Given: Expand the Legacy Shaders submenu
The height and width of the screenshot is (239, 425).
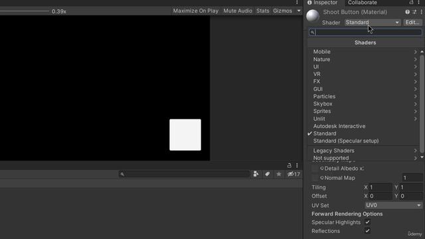Looking at the screenshot, I should point(365,151).
